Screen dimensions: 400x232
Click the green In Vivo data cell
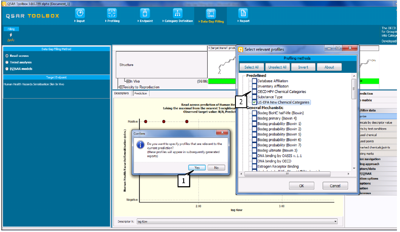click(x=222, y=81)
